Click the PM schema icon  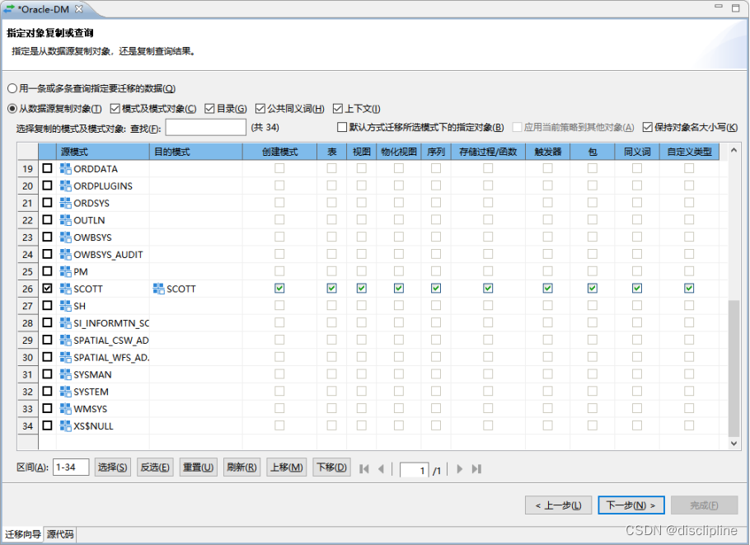tap(66, 272)
